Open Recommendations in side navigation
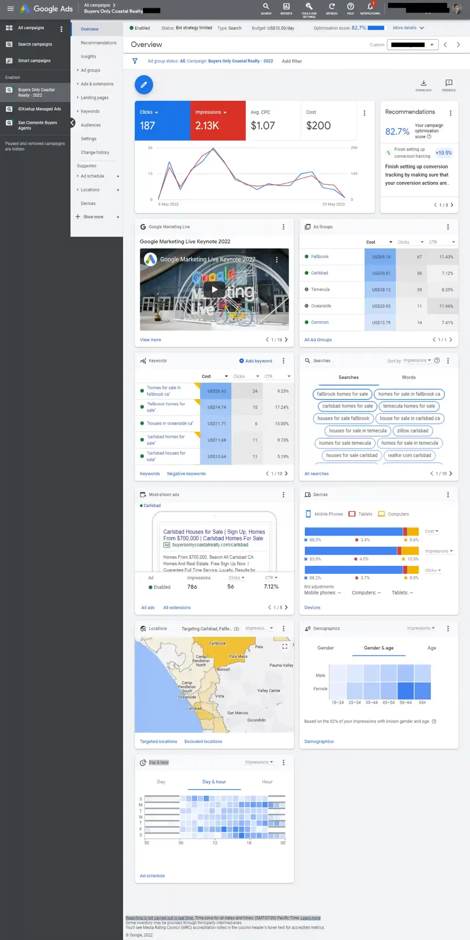This screenshot has height=940, width=470. pos(98,43)
